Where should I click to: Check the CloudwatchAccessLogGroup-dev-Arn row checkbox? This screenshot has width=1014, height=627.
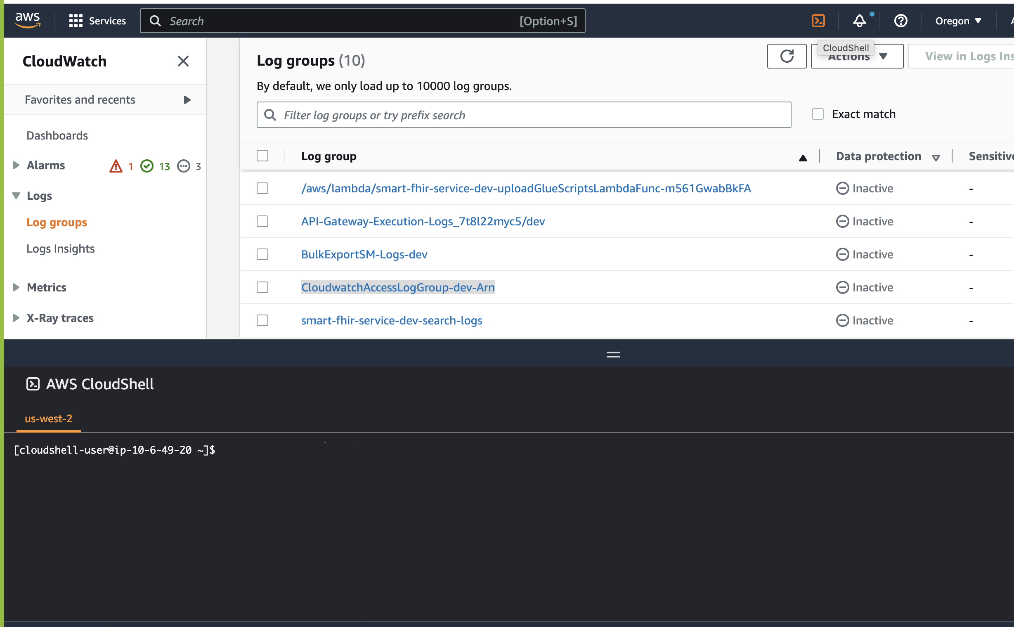(262, 287)
